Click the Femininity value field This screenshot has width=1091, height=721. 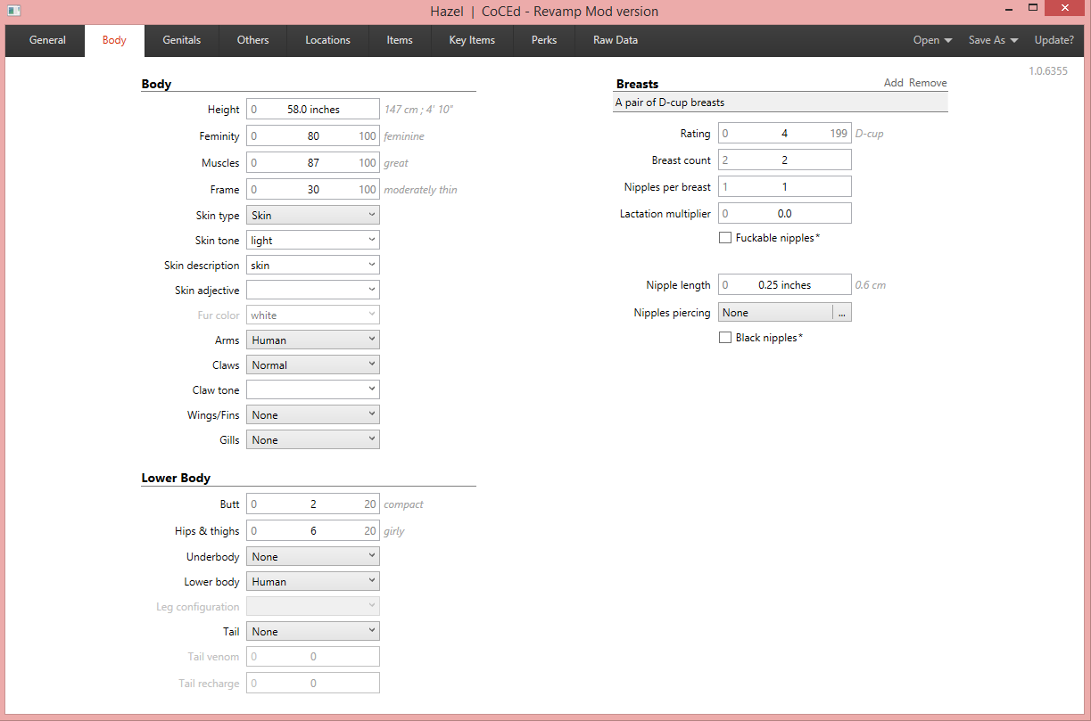click(x=313, y=136)
